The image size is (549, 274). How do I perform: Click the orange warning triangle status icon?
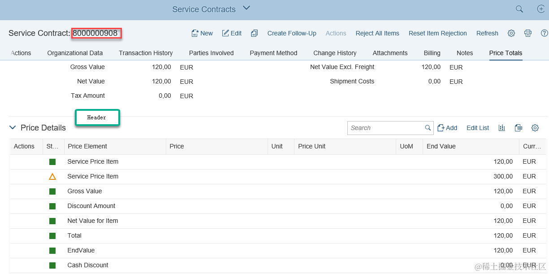[52, 177]
